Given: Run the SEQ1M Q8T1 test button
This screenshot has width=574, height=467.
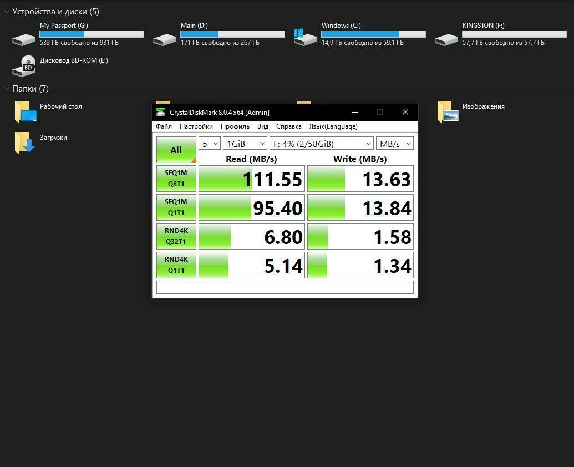Looking at the screenshot, I should 176,179.
